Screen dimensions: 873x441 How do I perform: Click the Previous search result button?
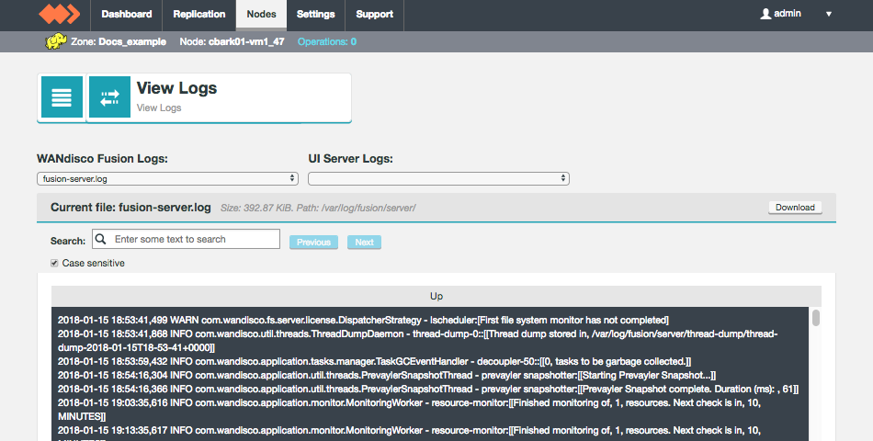313,243
